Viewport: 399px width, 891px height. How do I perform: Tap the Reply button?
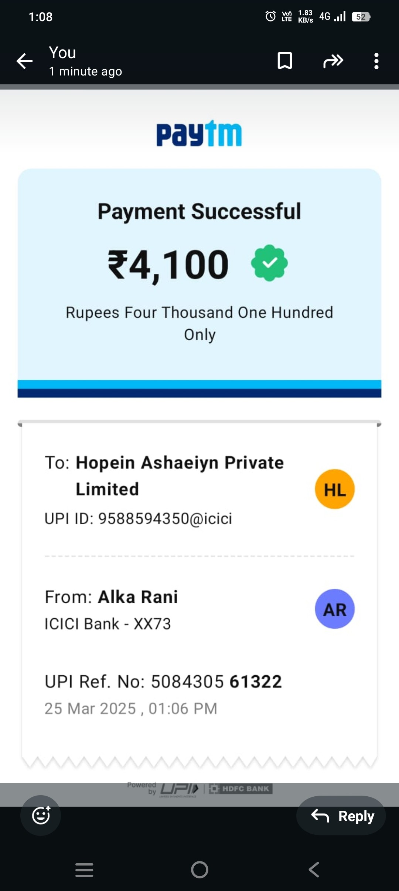pos(341,816)
